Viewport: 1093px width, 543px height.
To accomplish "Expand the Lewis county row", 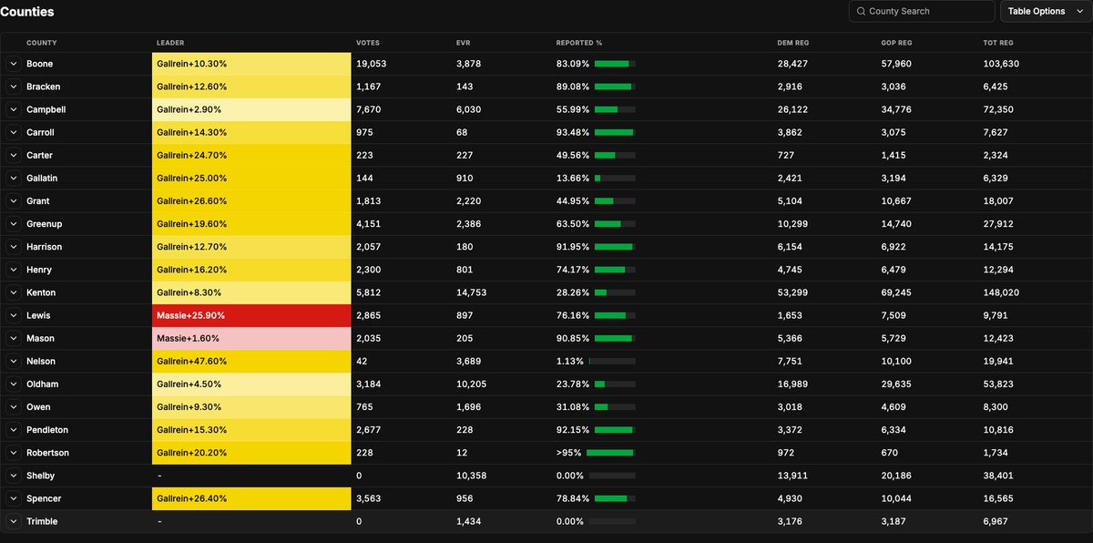I will [14, 315].
